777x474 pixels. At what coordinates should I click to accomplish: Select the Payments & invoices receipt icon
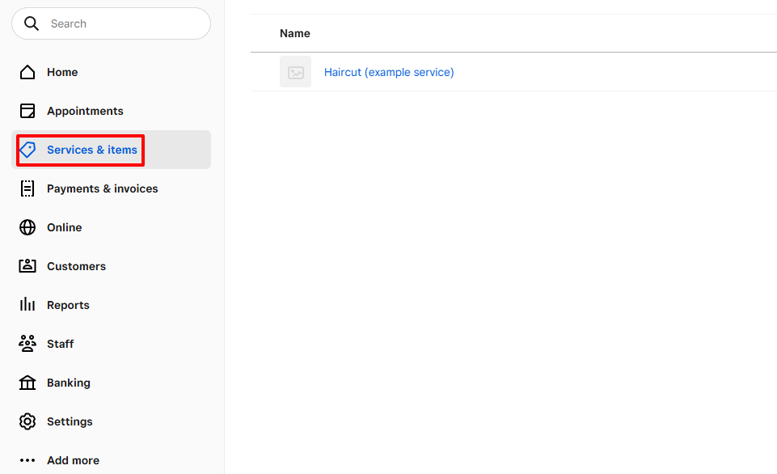27,188
